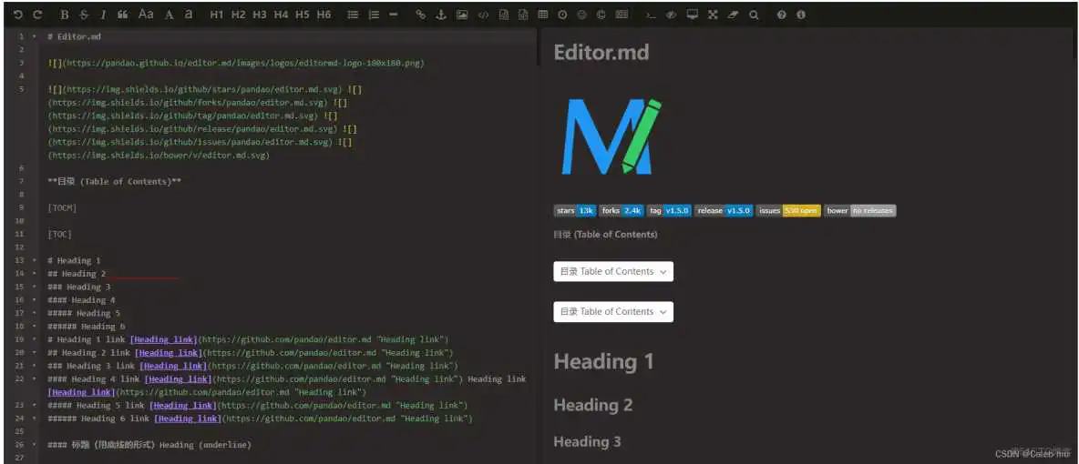Insert inline code with the code icon
The width and height of the screenshot is (1079, 464).
coord(483,15)
